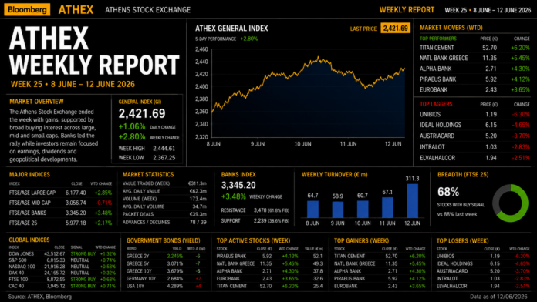Click the 10 JUN label under the index chart

(302, 144)
